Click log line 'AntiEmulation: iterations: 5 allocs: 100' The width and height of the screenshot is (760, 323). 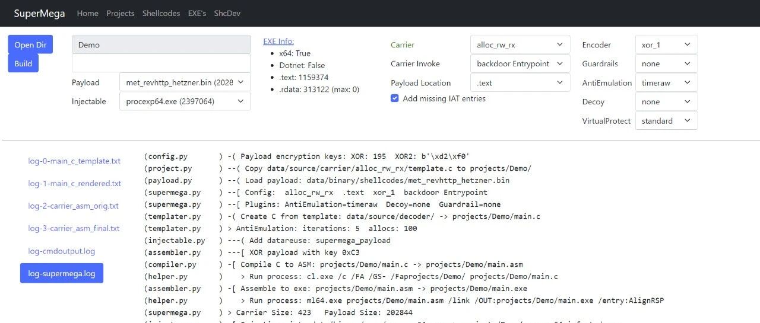(280, 228)
